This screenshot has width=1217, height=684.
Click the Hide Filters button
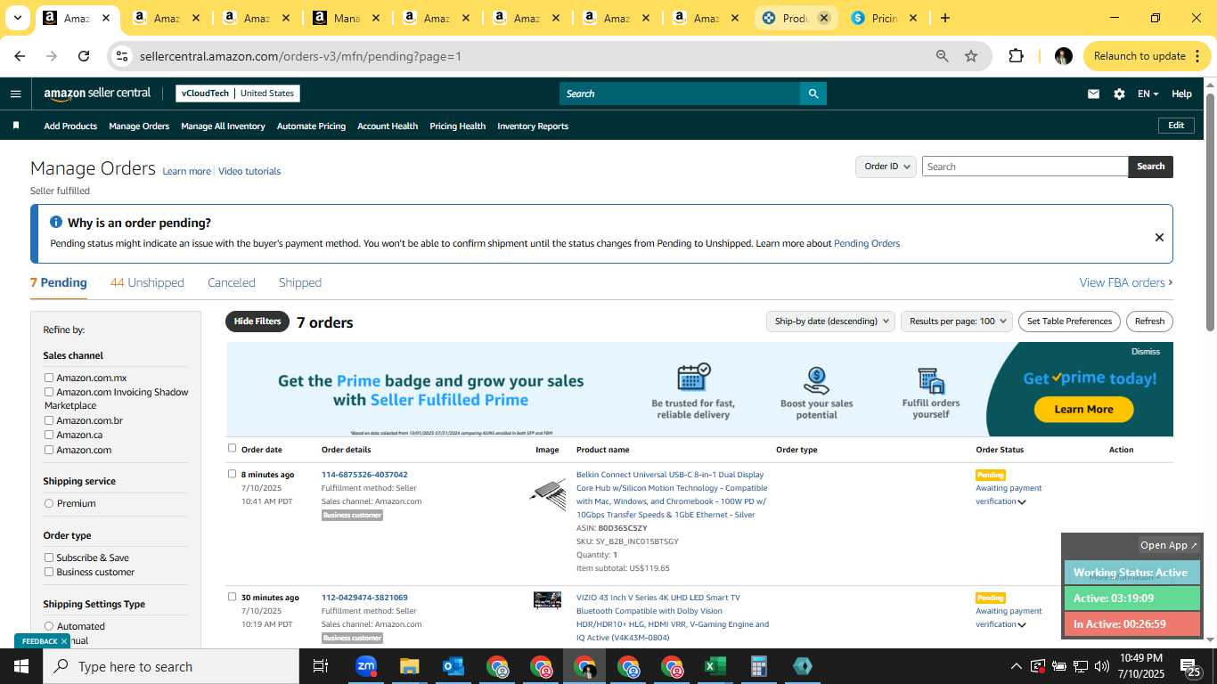tap(257, 322)
